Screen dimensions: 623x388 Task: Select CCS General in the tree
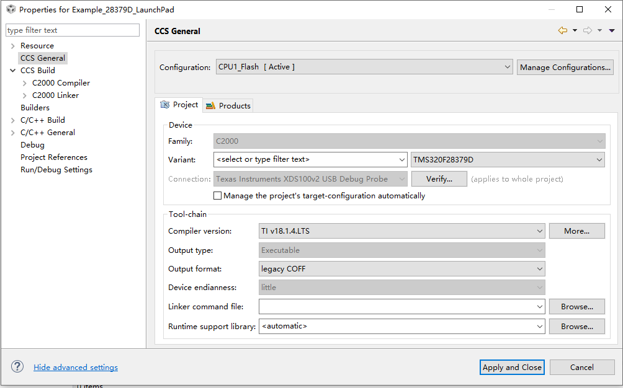[x=43, y=58]
